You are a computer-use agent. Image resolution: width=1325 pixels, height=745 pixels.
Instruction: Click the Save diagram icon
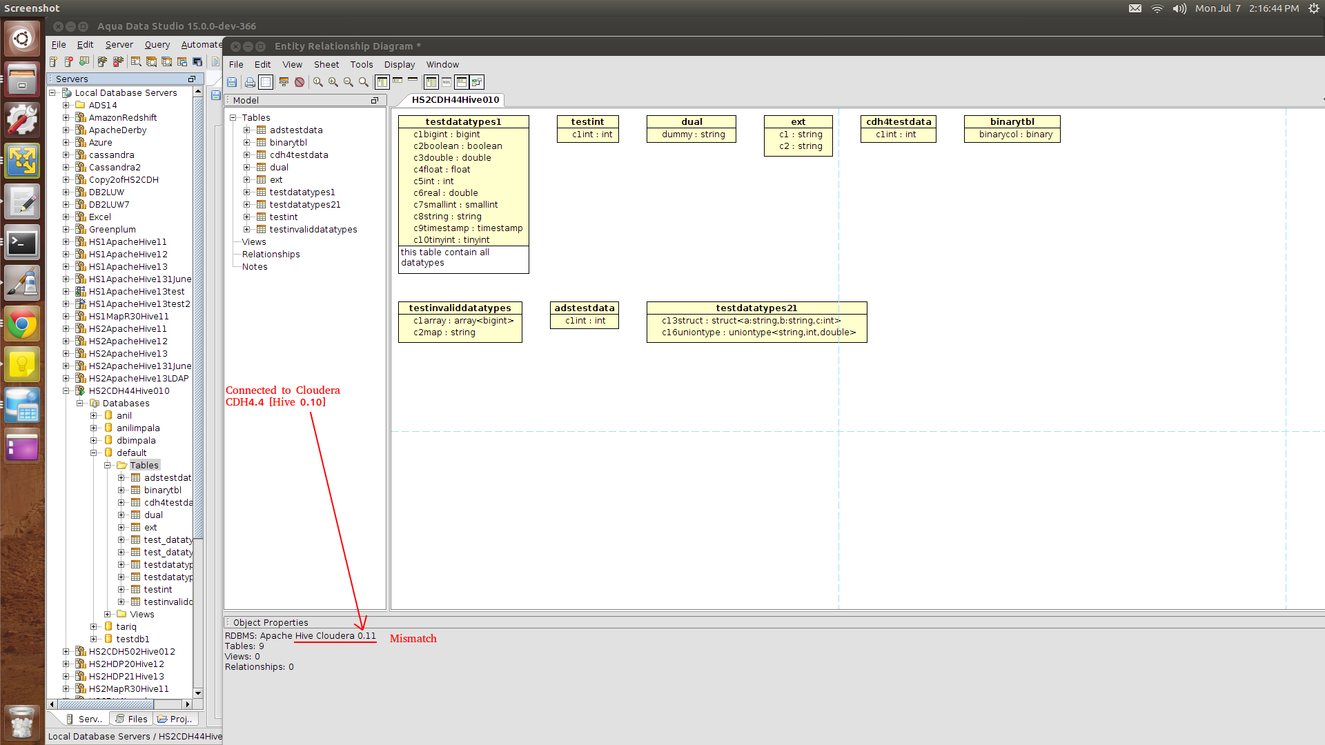tap(232, 82)
